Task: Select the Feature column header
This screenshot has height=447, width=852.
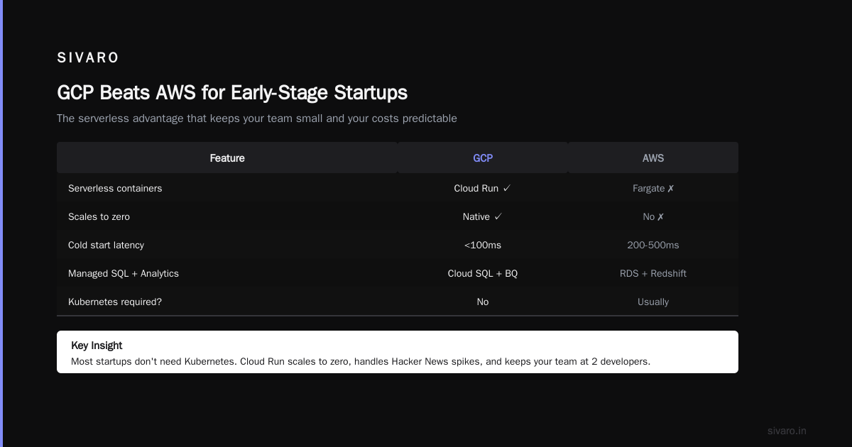Action: tap(227, 158)
